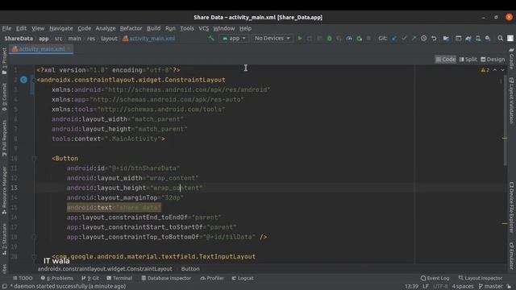Change the UTF-8 file encoding setting

[440, 287]
